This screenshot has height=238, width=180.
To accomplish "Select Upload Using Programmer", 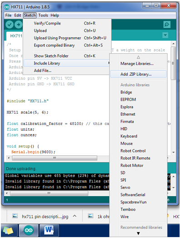I will (67, 38).
